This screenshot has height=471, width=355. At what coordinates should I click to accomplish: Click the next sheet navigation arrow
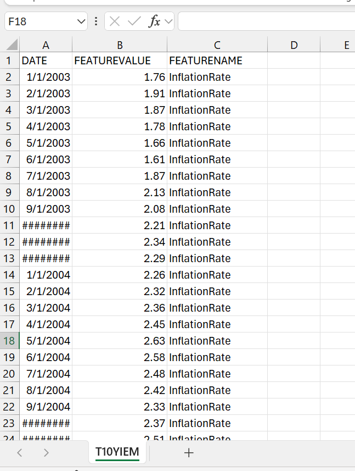pos(46,453)
